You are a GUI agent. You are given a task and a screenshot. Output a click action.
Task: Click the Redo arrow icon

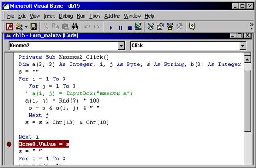[x=97, y=27]
